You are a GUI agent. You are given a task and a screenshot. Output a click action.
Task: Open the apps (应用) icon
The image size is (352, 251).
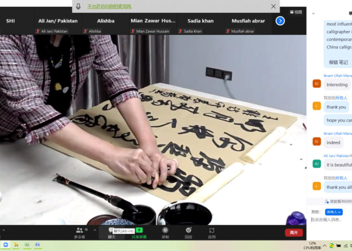point(212,232)
